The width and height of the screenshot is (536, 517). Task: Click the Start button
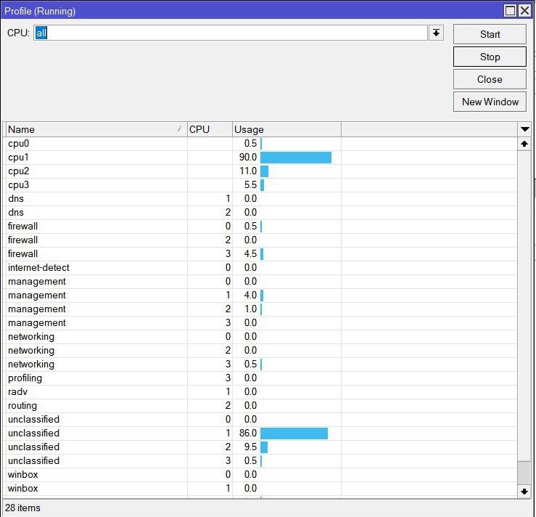point(490,34)
